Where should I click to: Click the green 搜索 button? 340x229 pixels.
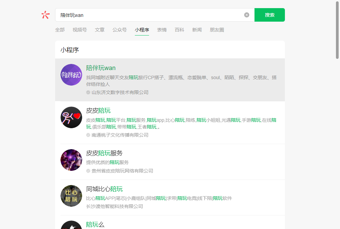(269, 15)
